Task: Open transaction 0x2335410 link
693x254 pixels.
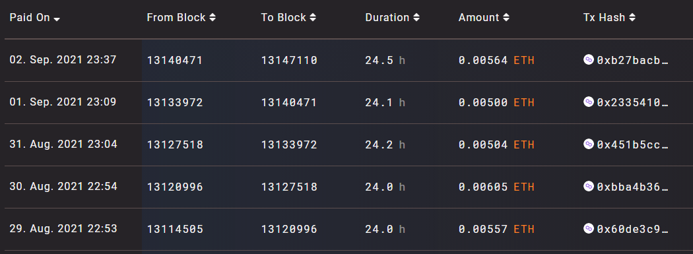Action: click(x=632, y=102)
